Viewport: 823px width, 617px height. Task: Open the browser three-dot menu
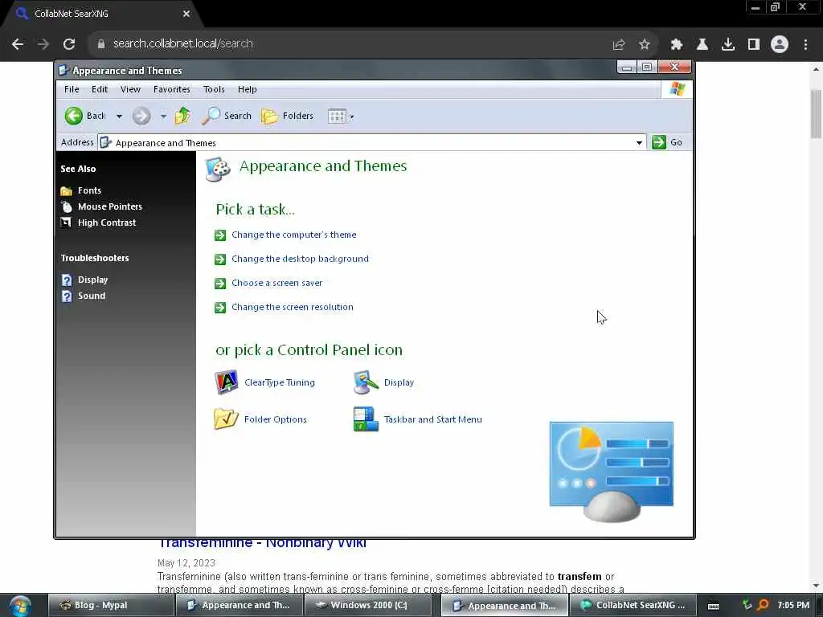point(805,44)
